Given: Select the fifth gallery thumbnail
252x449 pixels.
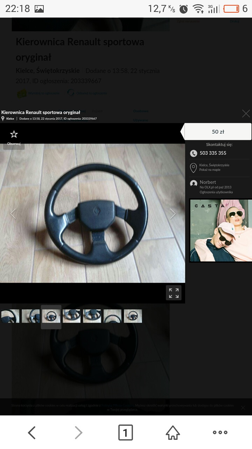Looking at the screenshot, I should click(92, 316).
